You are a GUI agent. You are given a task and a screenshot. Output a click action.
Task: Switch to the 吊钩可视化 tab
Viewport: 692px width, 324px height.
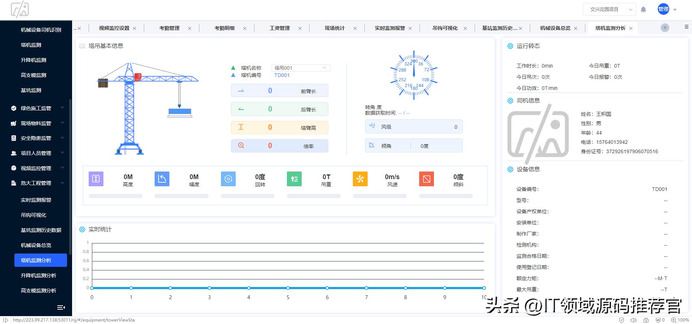coord(445,28)
